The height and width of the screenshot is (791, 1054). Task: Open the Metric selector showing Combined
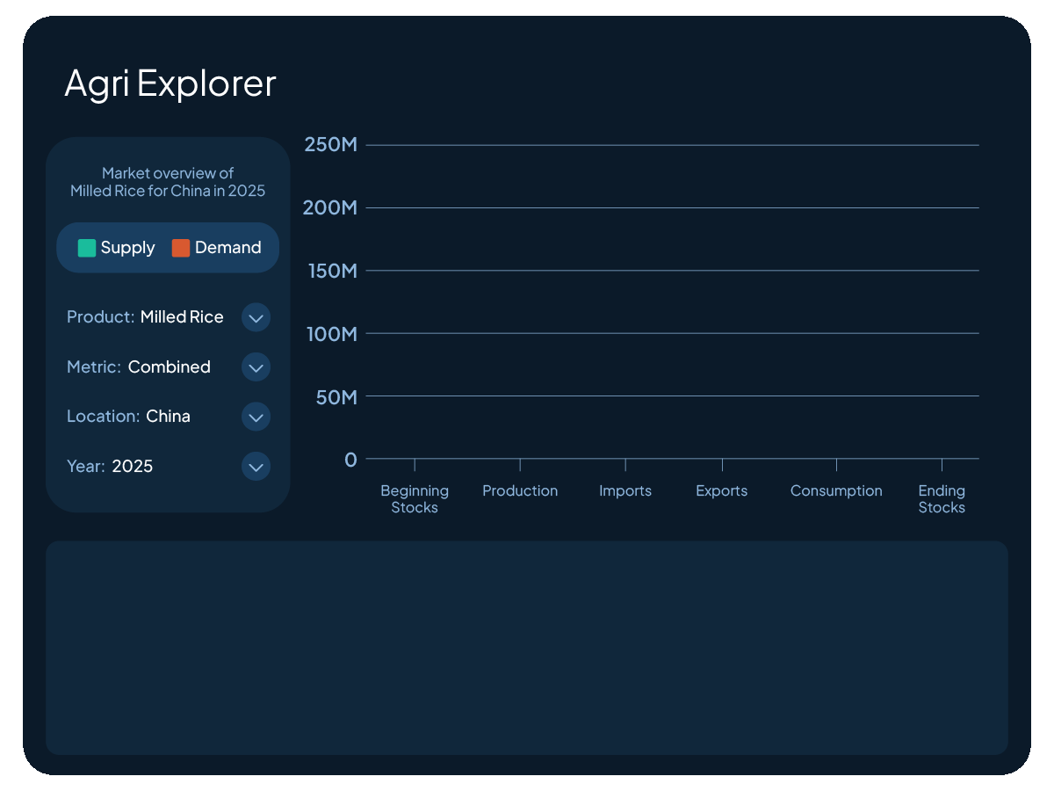click(169, 367)
